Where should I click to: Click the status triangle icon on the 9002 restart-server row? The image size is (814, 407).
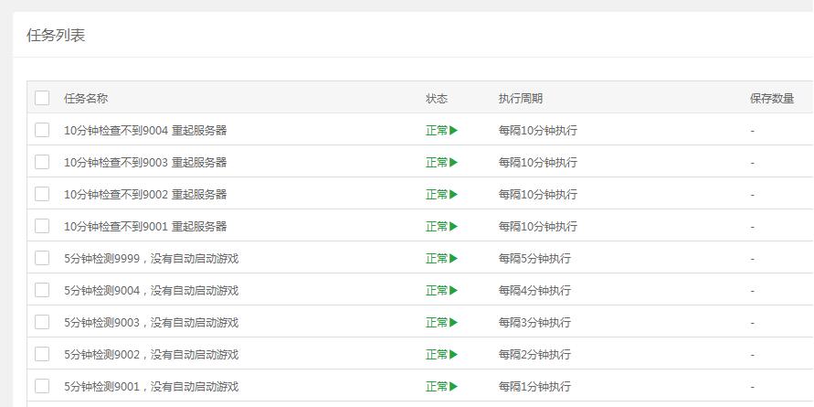tap(454, 195)
